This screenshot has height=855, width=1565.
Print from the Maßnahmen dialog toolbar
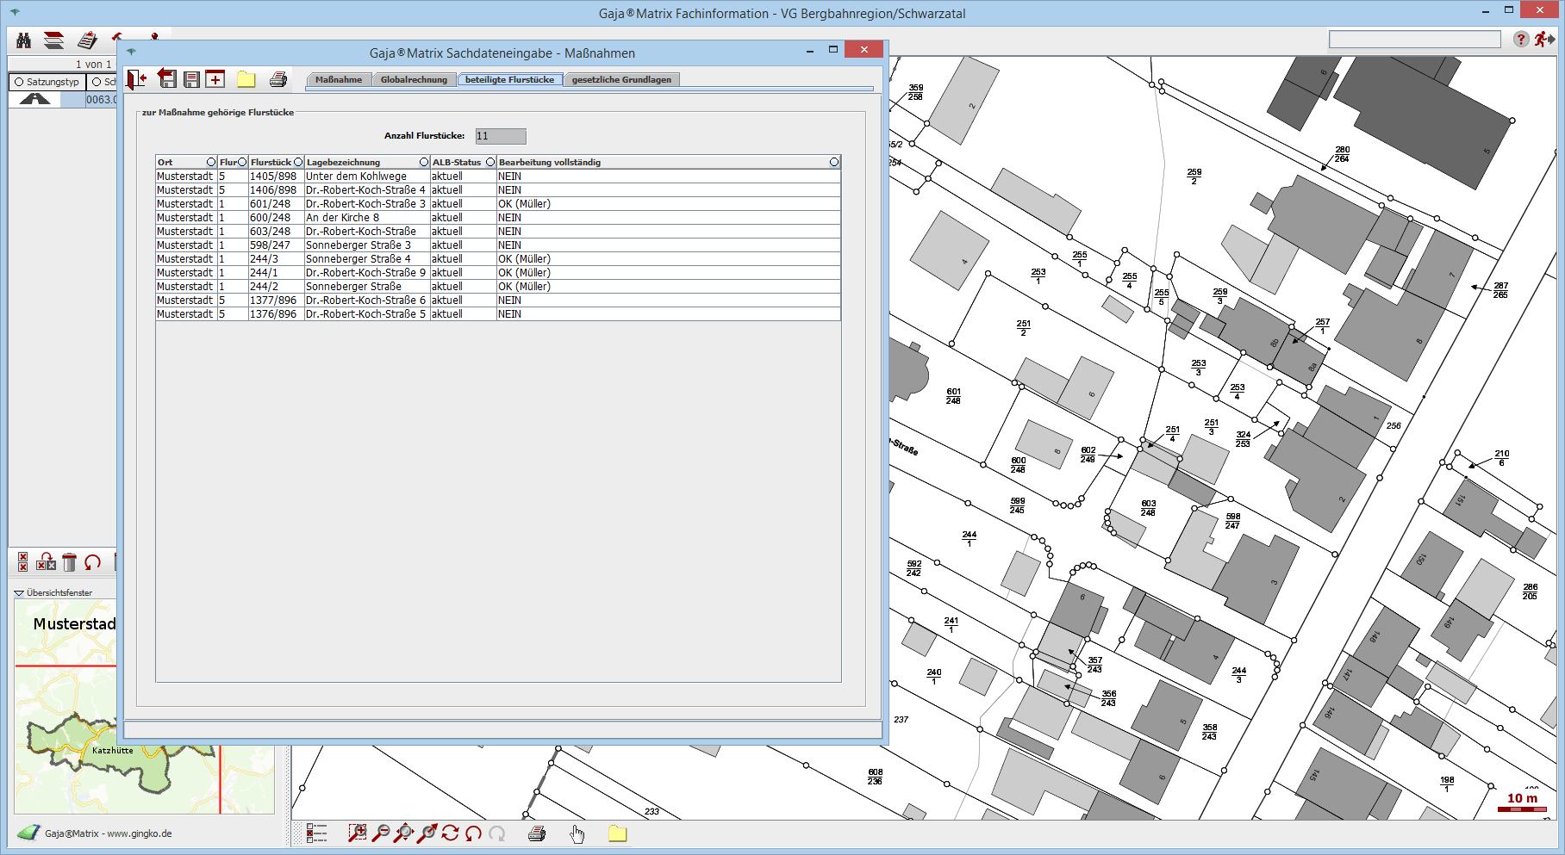[x=277, y=79]
